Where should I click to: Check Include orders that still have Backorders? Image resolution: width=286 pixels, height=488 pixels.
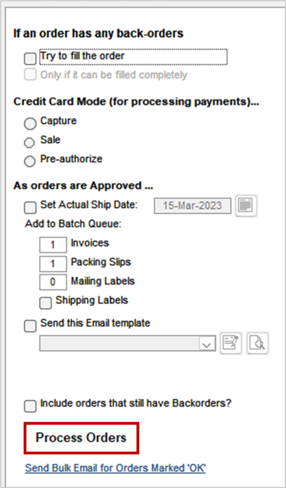(x=30, y=406)
